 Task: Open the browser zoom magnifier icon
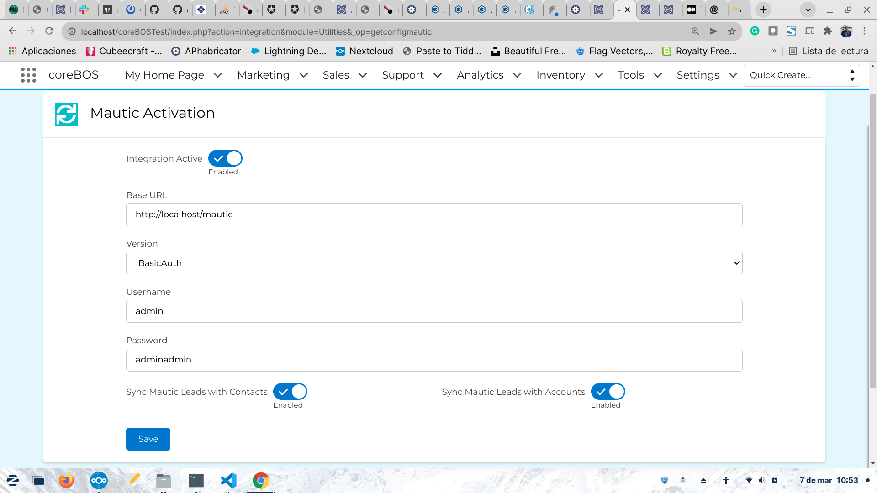[x=695, y=31]
